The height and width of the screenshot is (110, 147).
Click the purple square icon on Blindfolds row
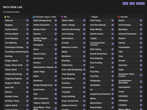click(x=84, y=56)
